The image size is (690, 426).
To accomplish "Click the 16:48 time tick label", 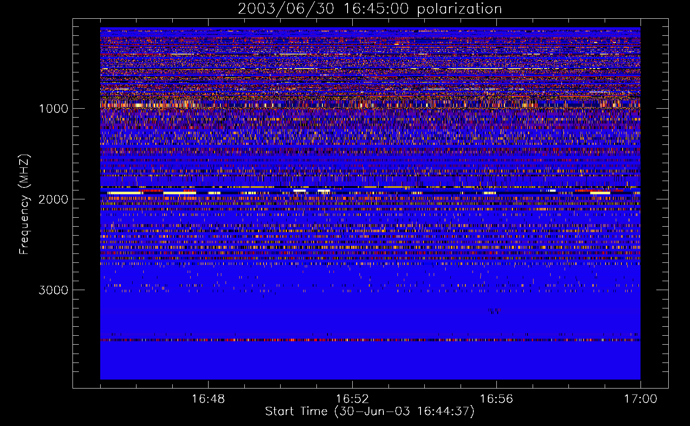I will point(208,399).
